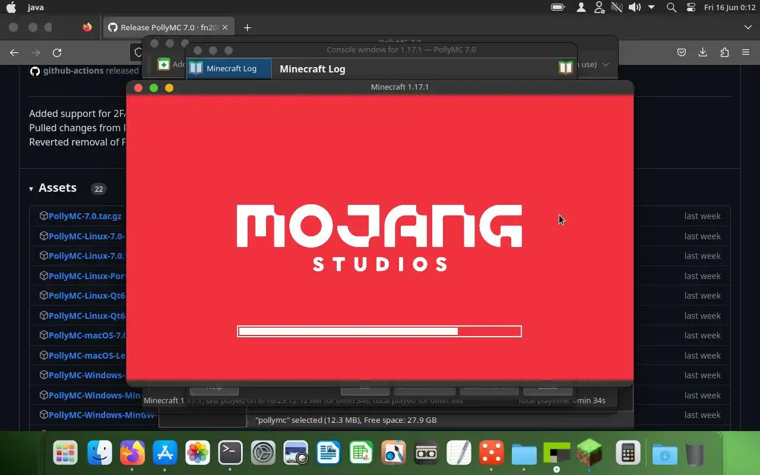Open Preview image viewer in dock
This screenshot has height=475, width=760.
point(296,454)
